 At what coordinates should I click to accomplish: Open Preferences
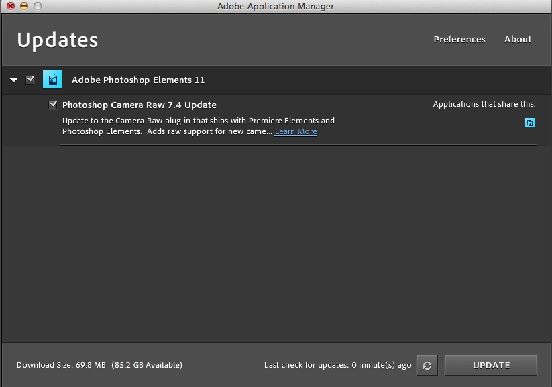tap(459, 39)
